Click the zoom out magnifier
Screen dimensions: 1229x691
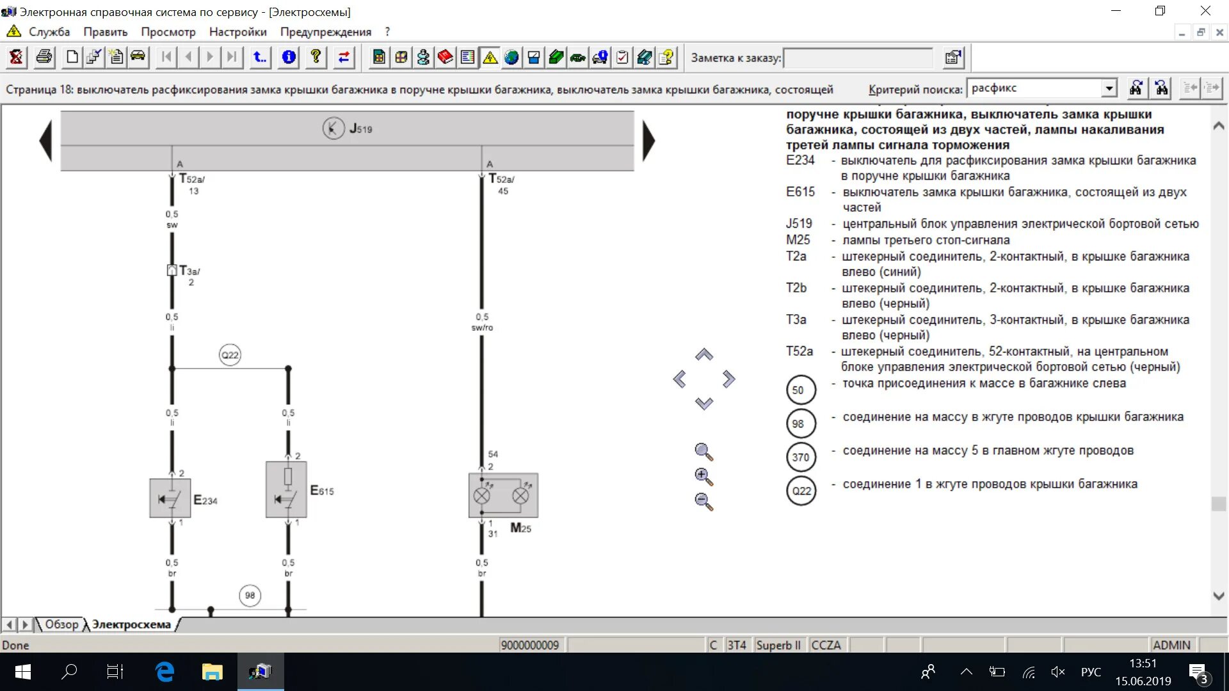click(703, 502)
